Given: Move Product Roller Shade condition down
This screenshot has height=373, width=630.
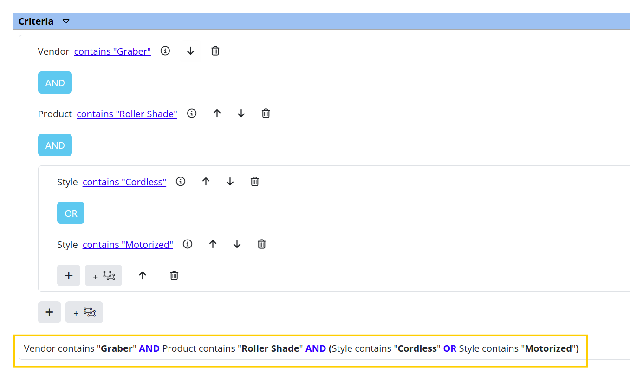Looking at the screenshot, I should coord(241,114).
